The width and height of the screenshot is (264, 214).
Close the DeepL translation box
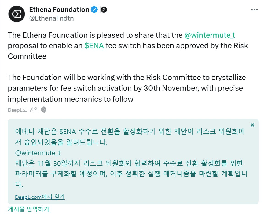click(x=252, y=125)
